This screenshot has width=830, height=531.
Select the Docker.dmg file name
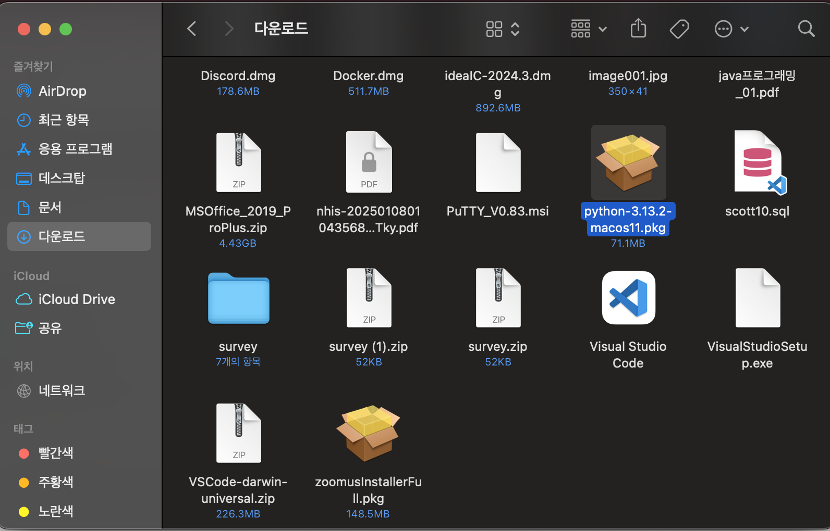[x=369, y=76]
